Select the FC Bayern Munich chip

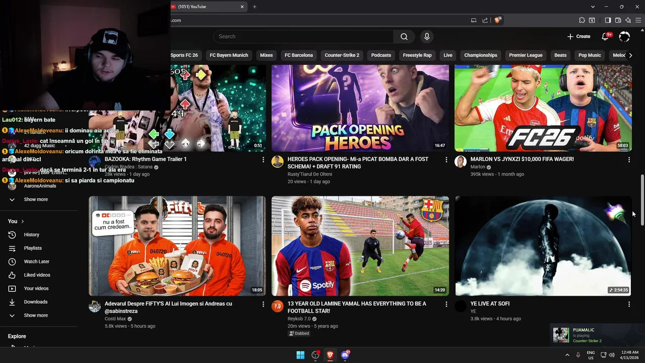229,55
